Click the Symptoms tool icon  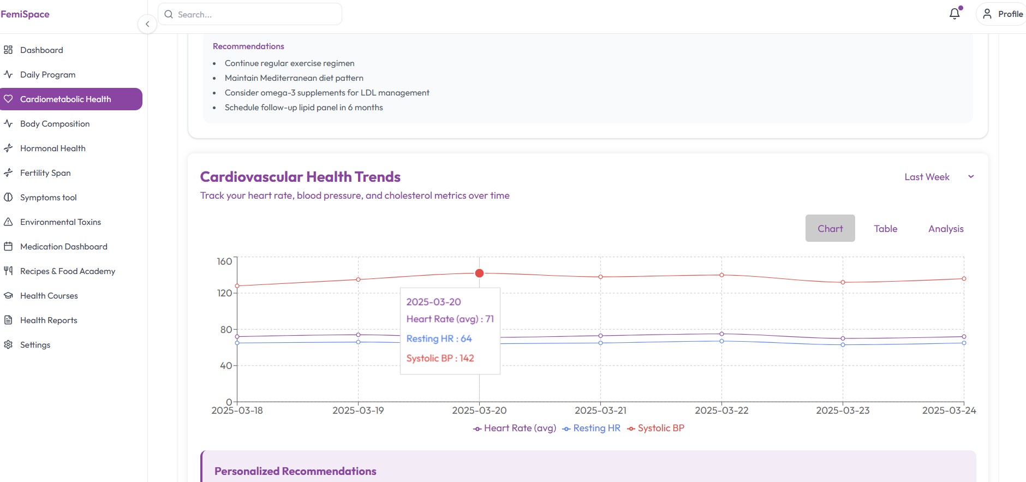click(8, 197)
